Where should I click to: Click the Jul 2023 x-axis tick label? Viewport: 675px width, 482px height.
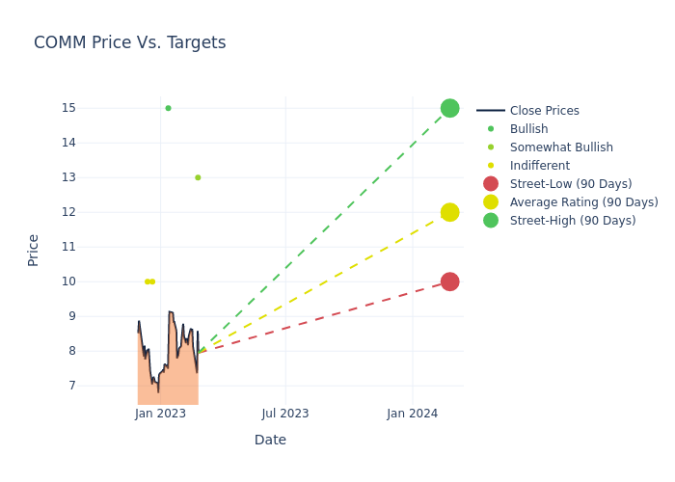285,414
